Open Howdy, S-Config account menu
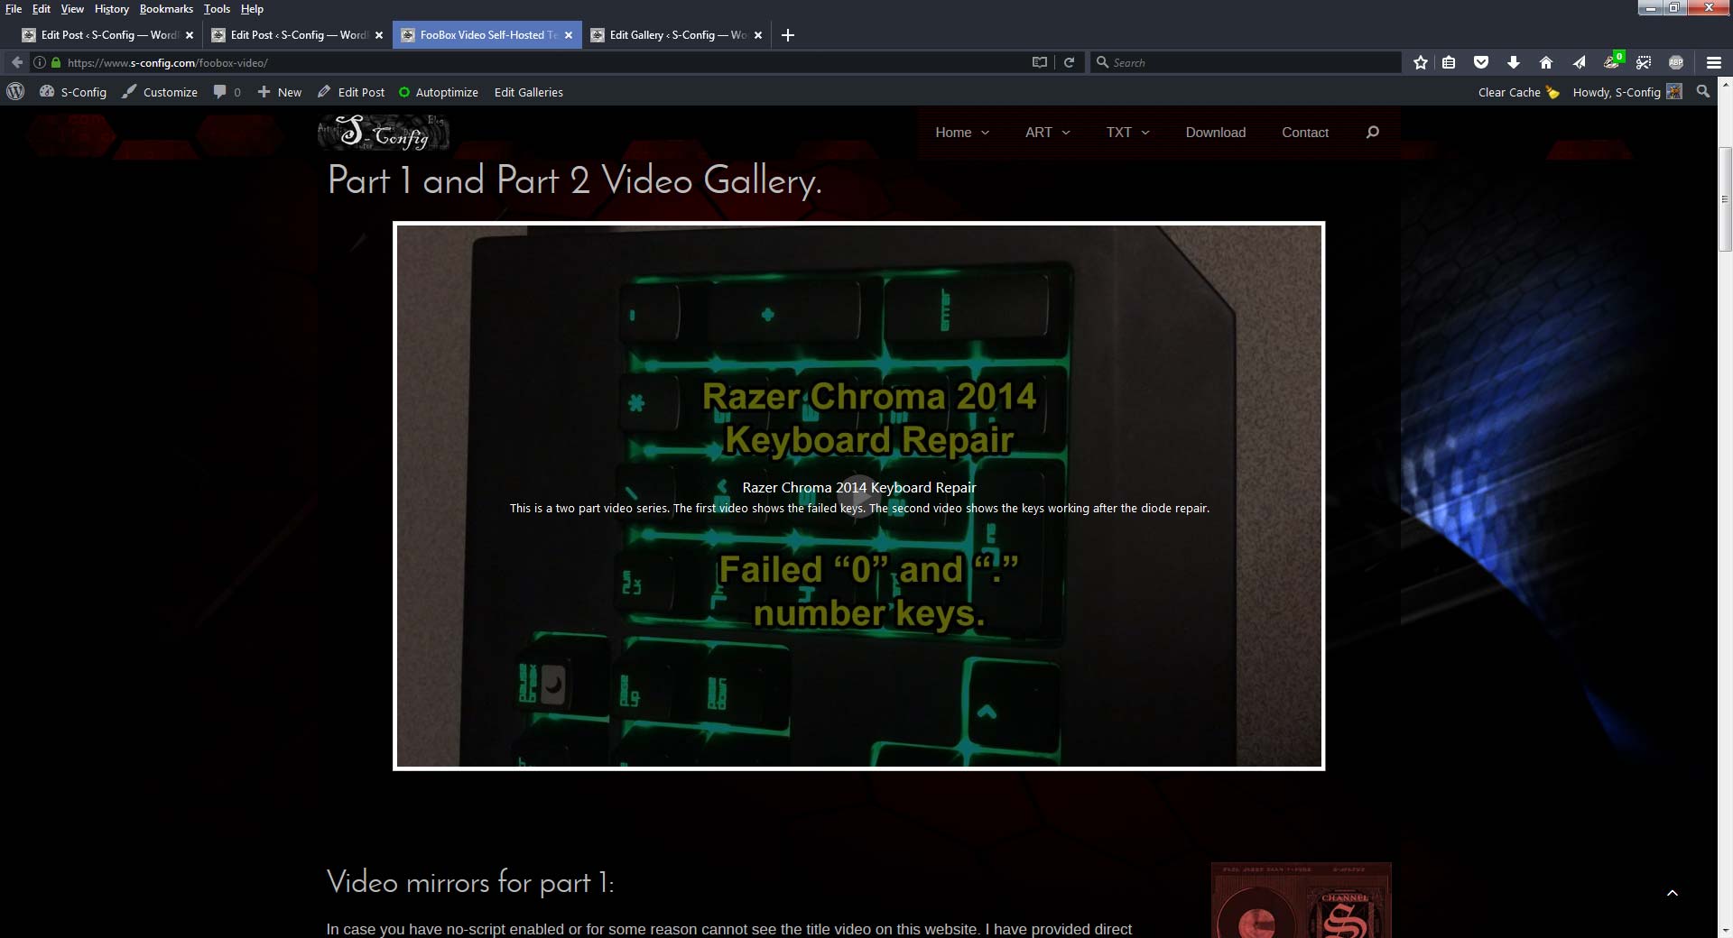1733x938 pixels. pos(1626,92)
